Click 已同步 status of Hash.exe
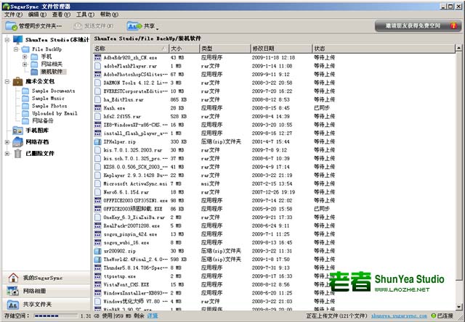The image size is (465, 322). tap(322, 108)
